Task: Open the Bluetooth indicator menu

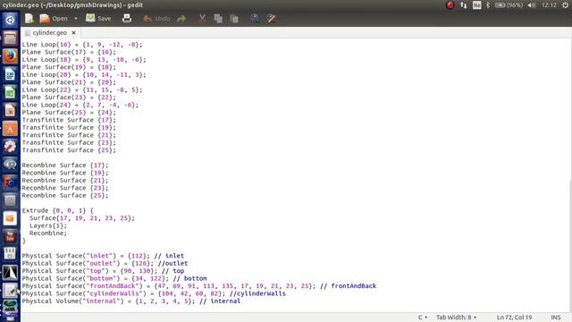Action: click(488, 5)
